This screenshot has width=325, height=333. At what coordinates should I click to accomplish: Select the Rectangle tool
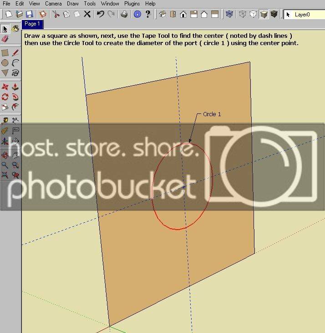[x=5, y=53]
